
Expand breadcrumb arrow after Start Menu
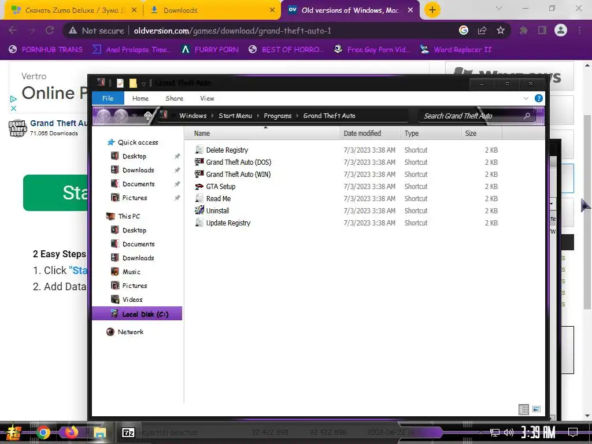pyautogui.click(x=258, y=116)
